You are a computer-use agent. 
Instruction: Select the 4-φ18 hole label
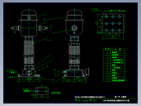click(10, 77)
